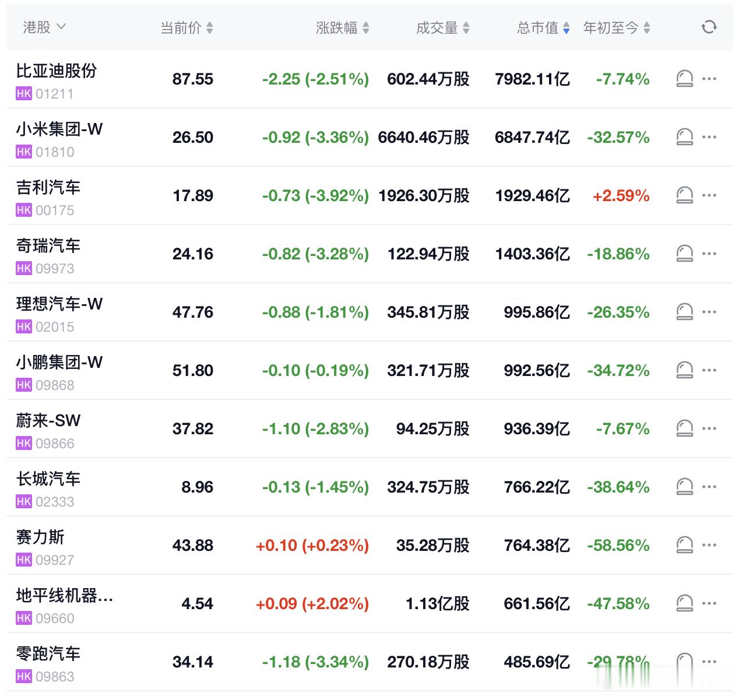Set alert bell for 赛力斯
The image size is (739, 696).
click(x=684, y=545)
